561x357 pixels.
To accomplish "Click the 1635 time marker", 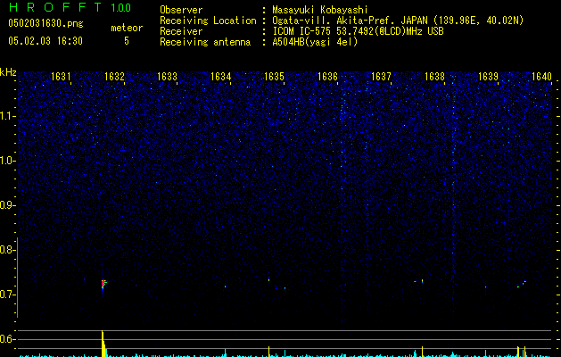I will click(274, 77).
